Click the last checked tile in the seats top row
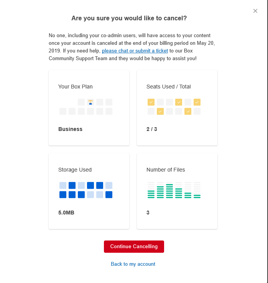This screenshot has width=268, height=283. 197,102
